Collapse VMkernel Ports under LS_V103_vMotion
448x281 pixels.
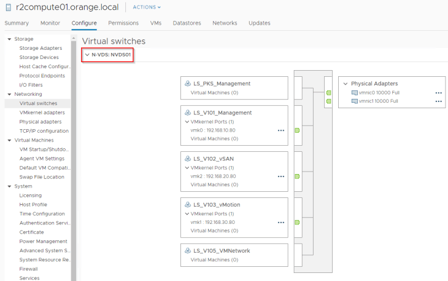pos(187,214)
